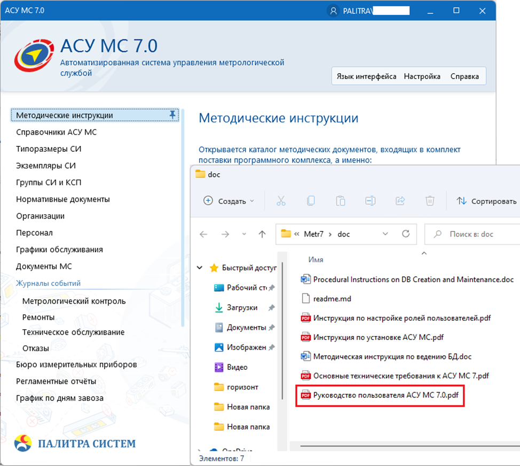Click the PDF icon of Руководство пользователя АСУ МС 7.0
Screen dimensions: 520x466
(305, 395)
